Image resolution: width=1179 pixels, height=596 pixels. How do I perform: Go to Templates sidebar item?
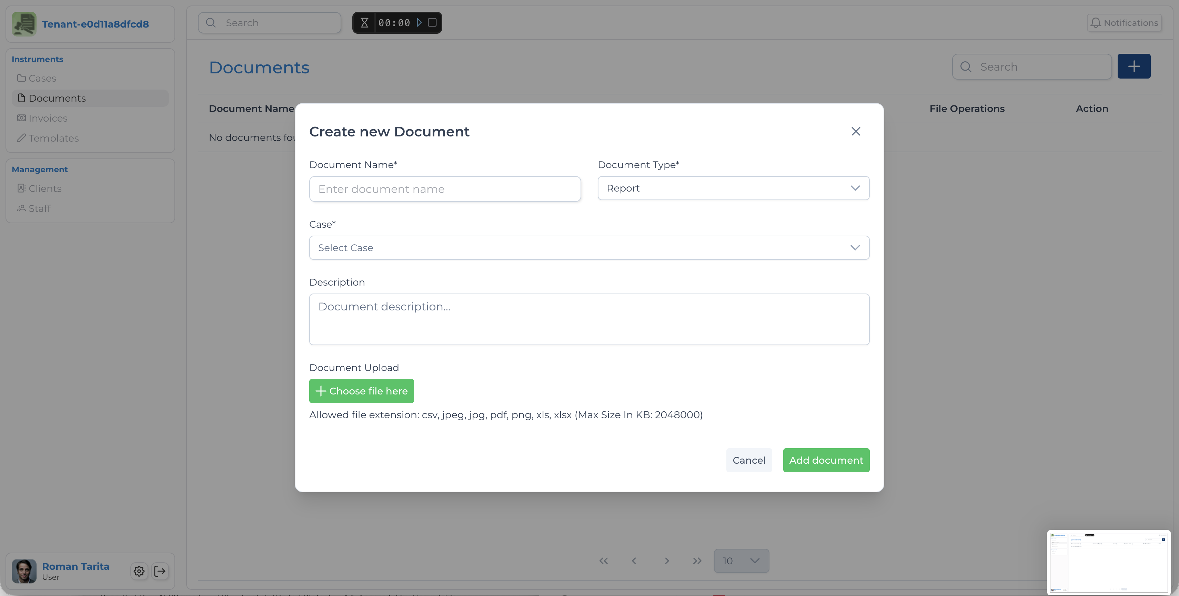(x=53, y=138)
